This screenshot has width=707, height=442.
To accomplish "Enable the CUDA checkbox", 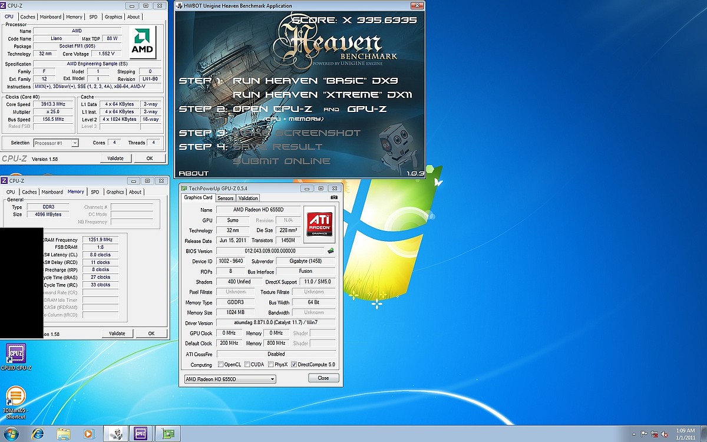I will tap(247, 365).
